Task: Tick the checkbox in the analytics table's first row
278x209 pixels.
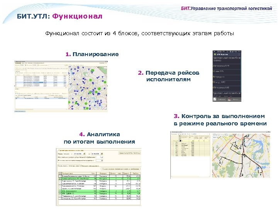Action: 60,176
